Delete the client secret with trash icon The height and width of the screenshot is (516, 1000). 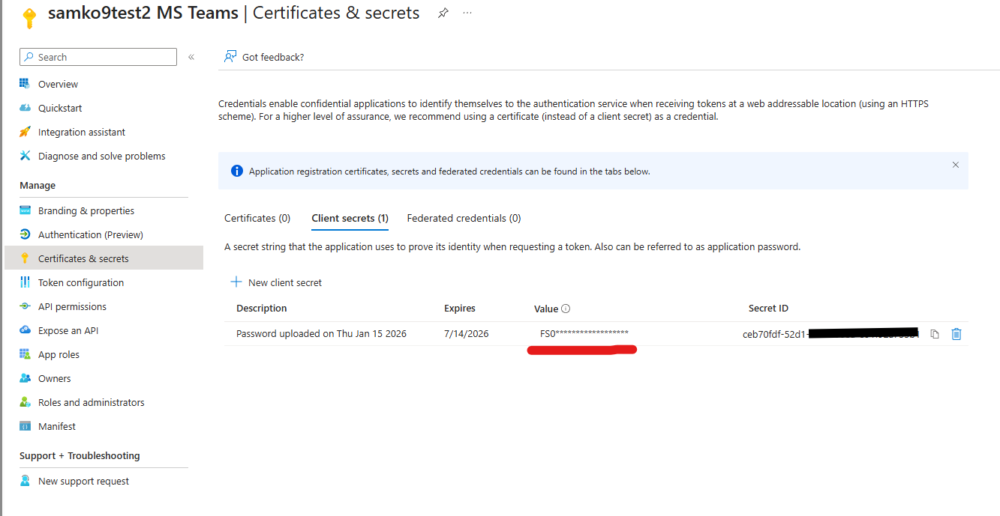click(x=956, y=334)
